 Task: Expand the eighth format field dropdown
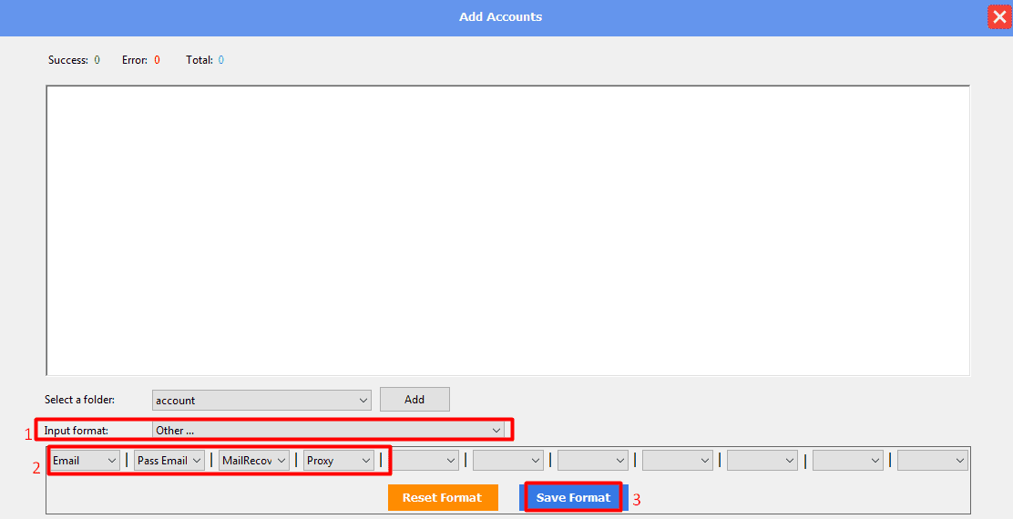[678, 461]
